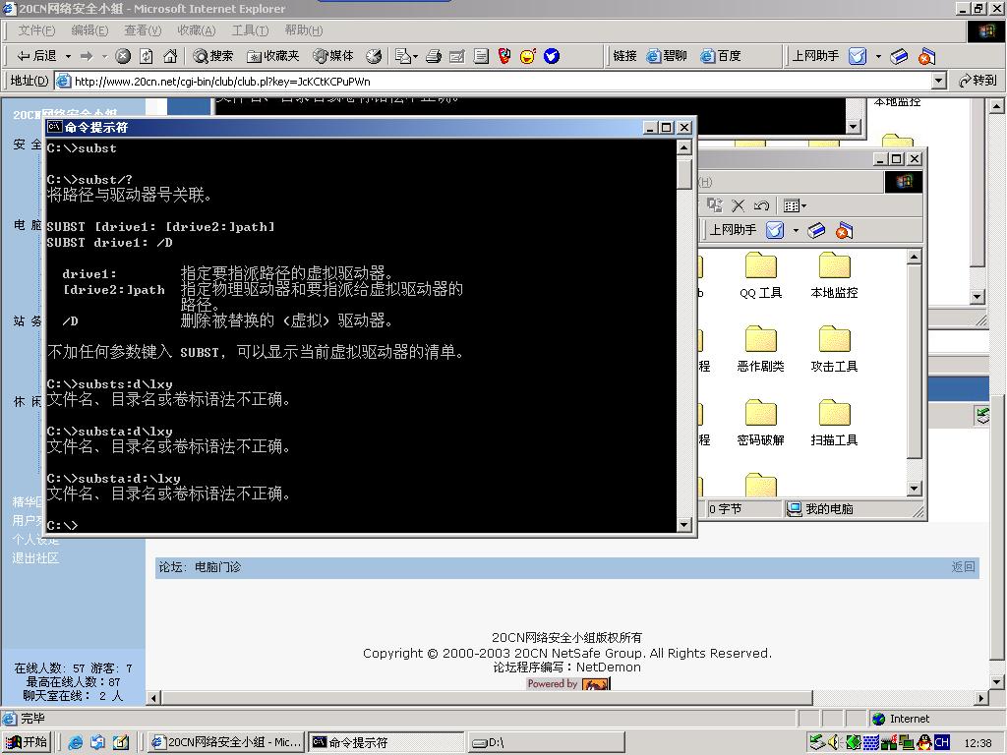
Task: Open the 百度 link in the links bar
Action: point(721,56)
